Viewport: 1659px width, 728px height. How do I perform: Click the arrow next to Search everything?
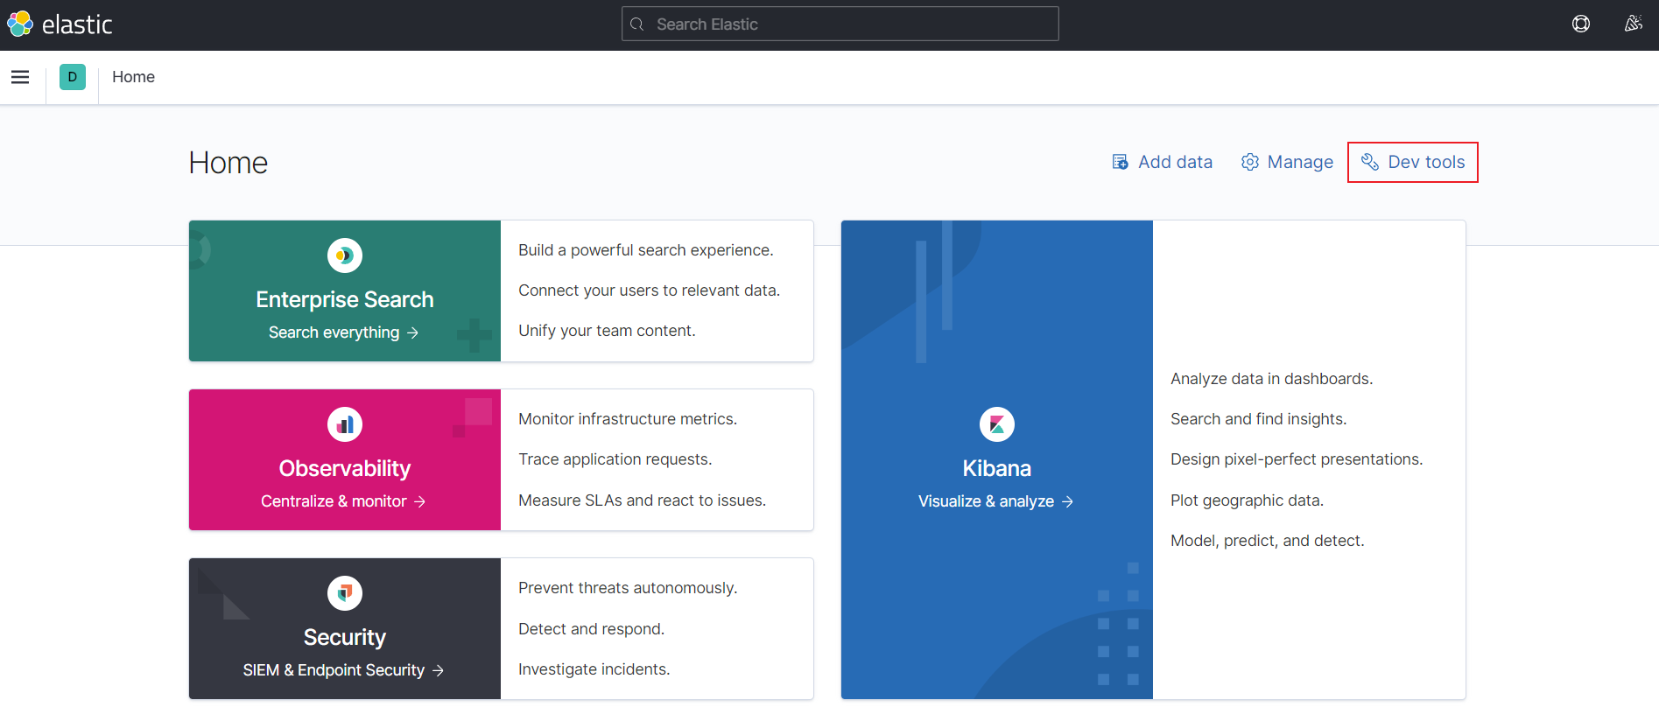[412, 332]
